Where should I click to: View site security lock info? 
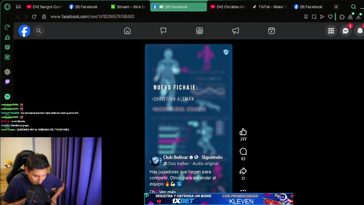coord(44,17)
